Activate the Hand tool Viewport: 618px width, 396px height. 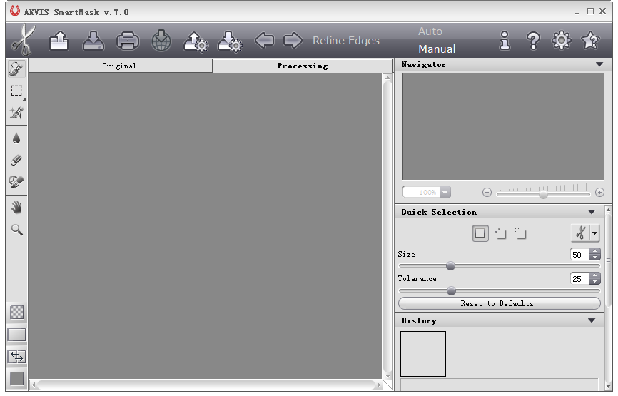pyautogui.click(x=16, y=208)
